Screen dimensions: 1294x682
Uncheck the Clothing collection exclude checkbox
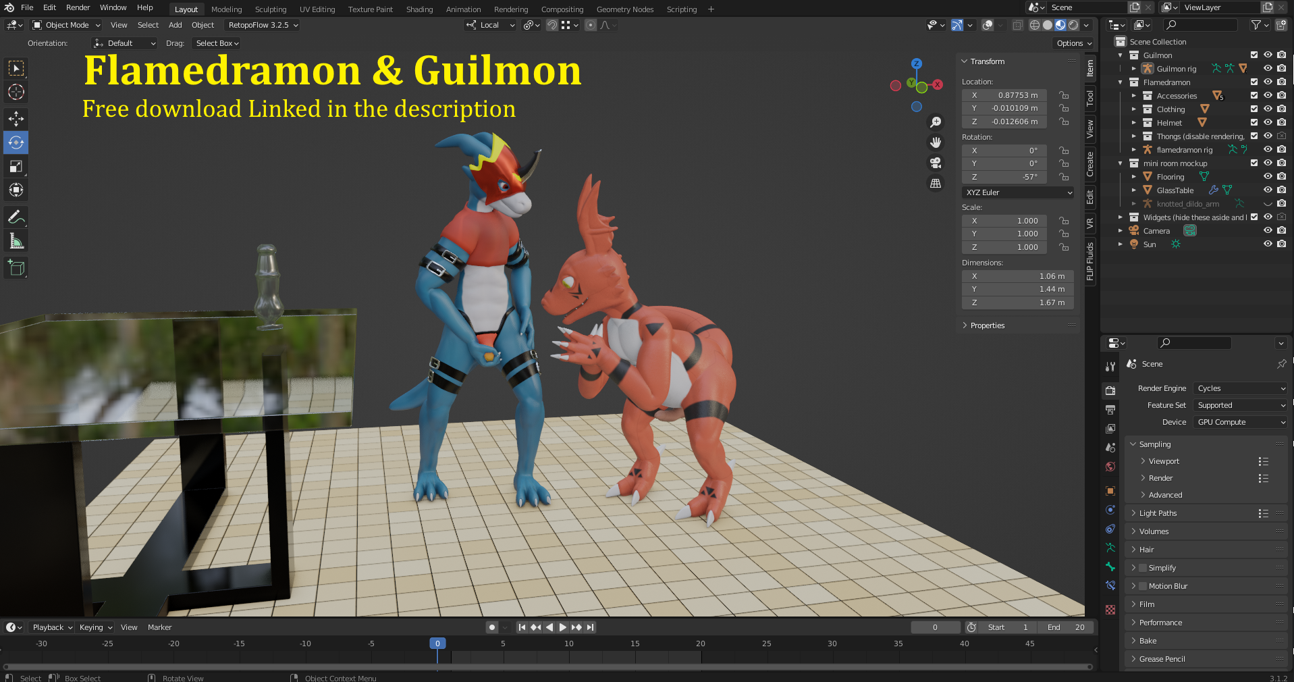tap(1254, 109)
